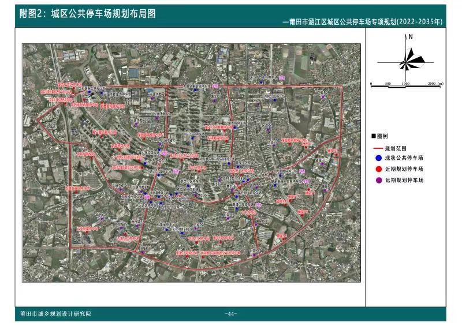Click the purple dot in the legend

tap(377, 181)
